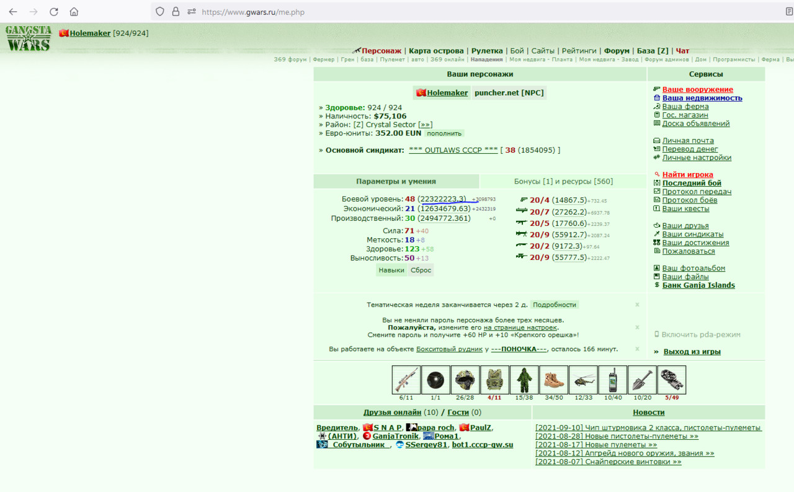Click пополнить euro-units button
The height and width of the screenshot is (492, 794).
tap(444, 133)
